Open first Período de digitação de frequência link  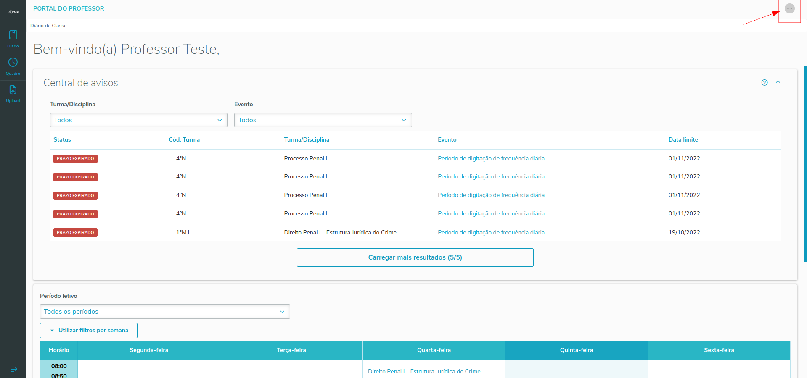491,158
